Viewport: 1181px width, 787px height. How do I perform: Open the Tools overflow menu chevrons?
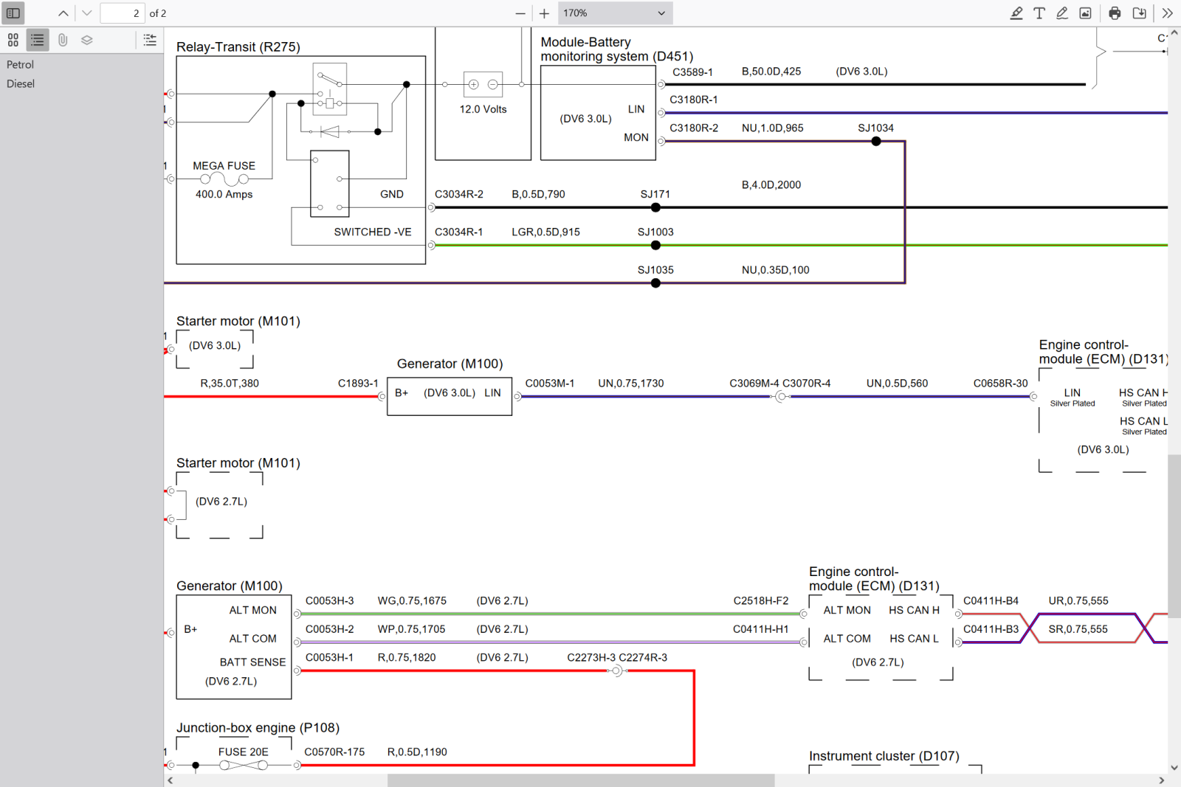pyautogui.click(x=1167, y=13)
